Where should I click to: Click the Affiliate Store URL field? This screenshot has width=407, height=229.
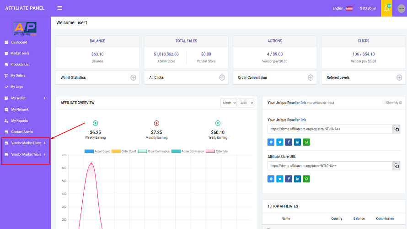click(x=330, y=166)
